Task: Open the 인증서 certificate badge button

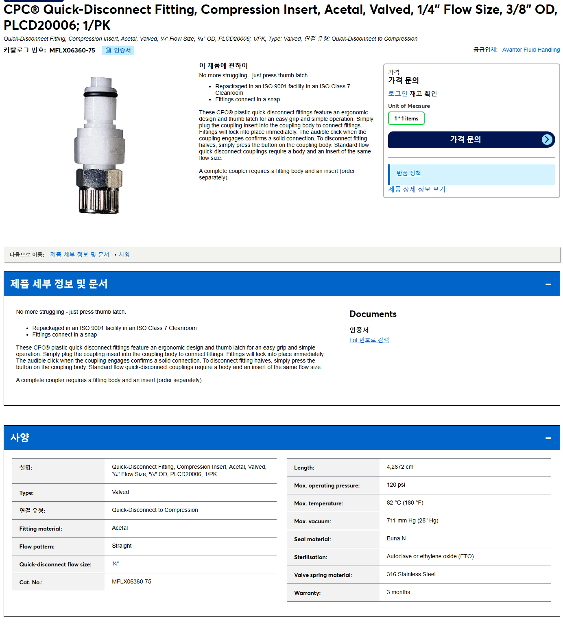Action: (118, 50)
